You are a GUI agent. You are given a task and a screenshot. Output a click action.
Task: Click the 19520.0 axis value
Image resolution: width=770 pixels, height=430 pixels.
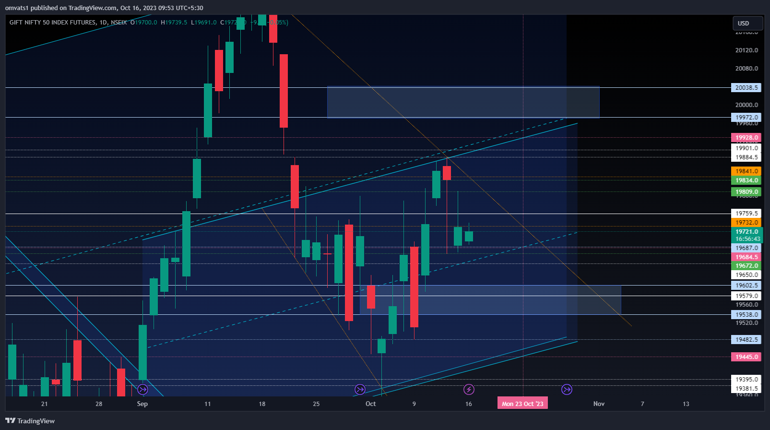click(746, 323)
